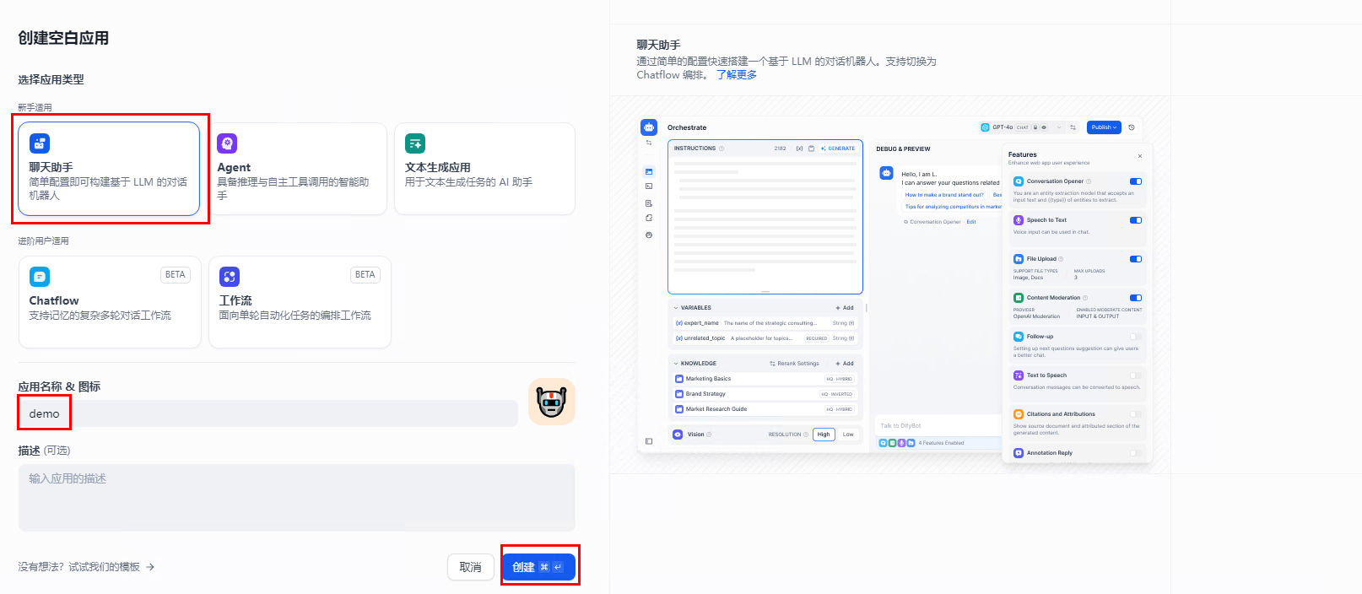The width and height of the screenshot is (1362, 594).
Task: Click the Speech to Text microphone icon
Action: click(1019, 220)
